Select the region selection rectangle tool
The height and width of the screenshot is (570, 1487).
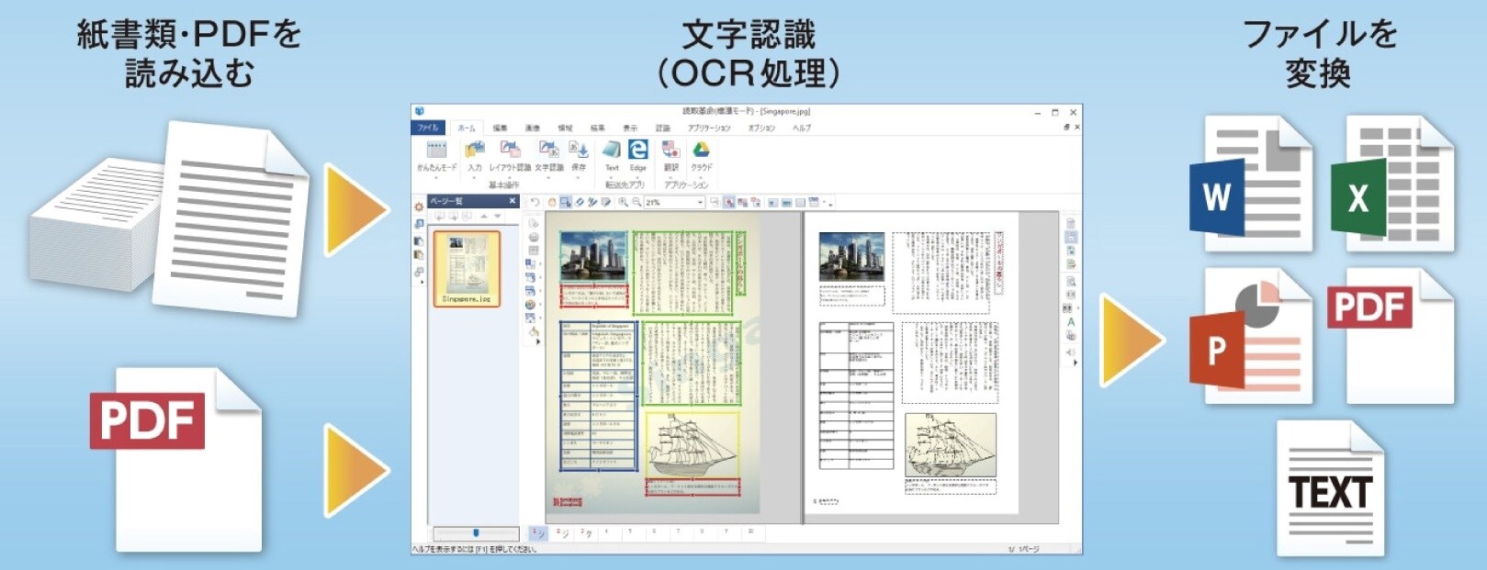click(566, 202)
